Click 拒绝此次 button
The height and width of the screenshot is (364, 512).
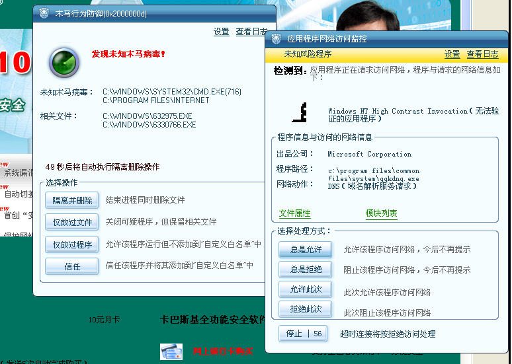point(306,309)
